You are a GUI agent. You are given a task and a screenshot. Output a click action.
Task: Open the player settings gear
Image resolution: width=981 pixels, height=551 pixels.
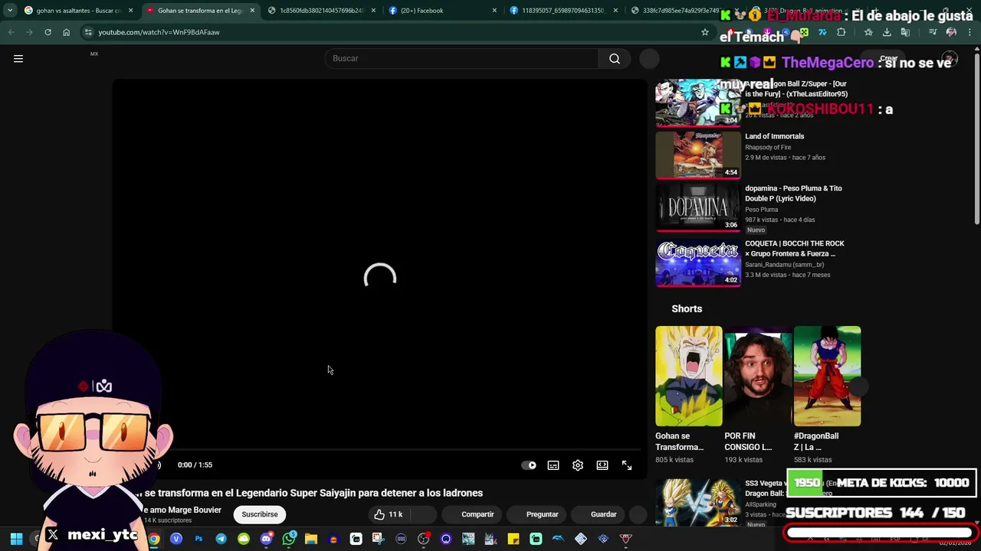click(578, 465)
